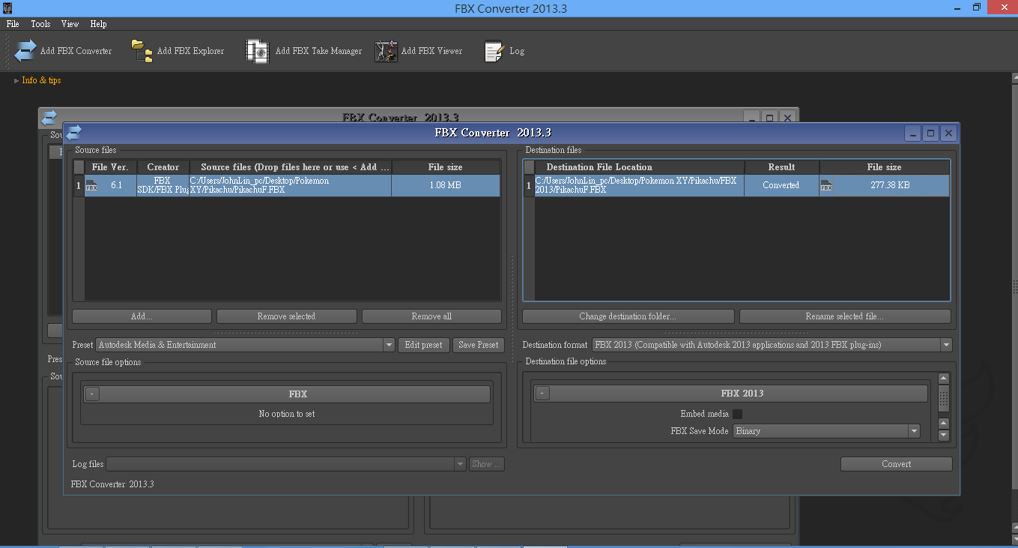Viewport: 1018px width, 548px height.
Task: Click the Source files column header
Action: coord(290,167)
